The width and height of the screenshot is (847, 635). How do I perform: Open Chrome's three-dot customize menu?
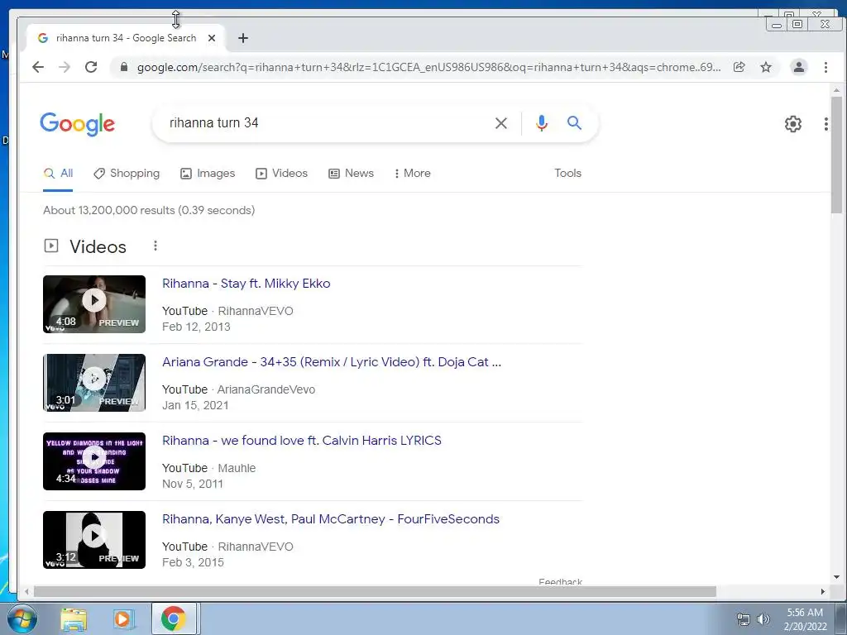825,67
